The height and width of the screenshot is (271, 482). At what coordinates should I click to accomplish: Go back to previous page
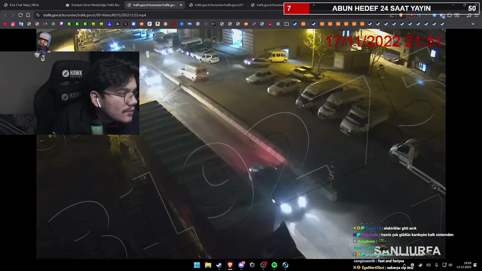(x=5, y=15)
